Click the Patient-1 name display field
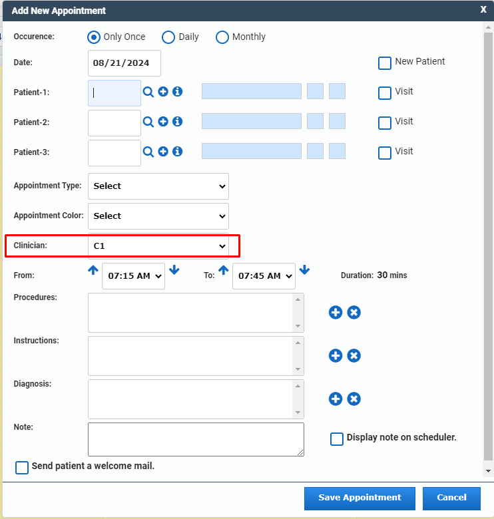 (252, 91)
